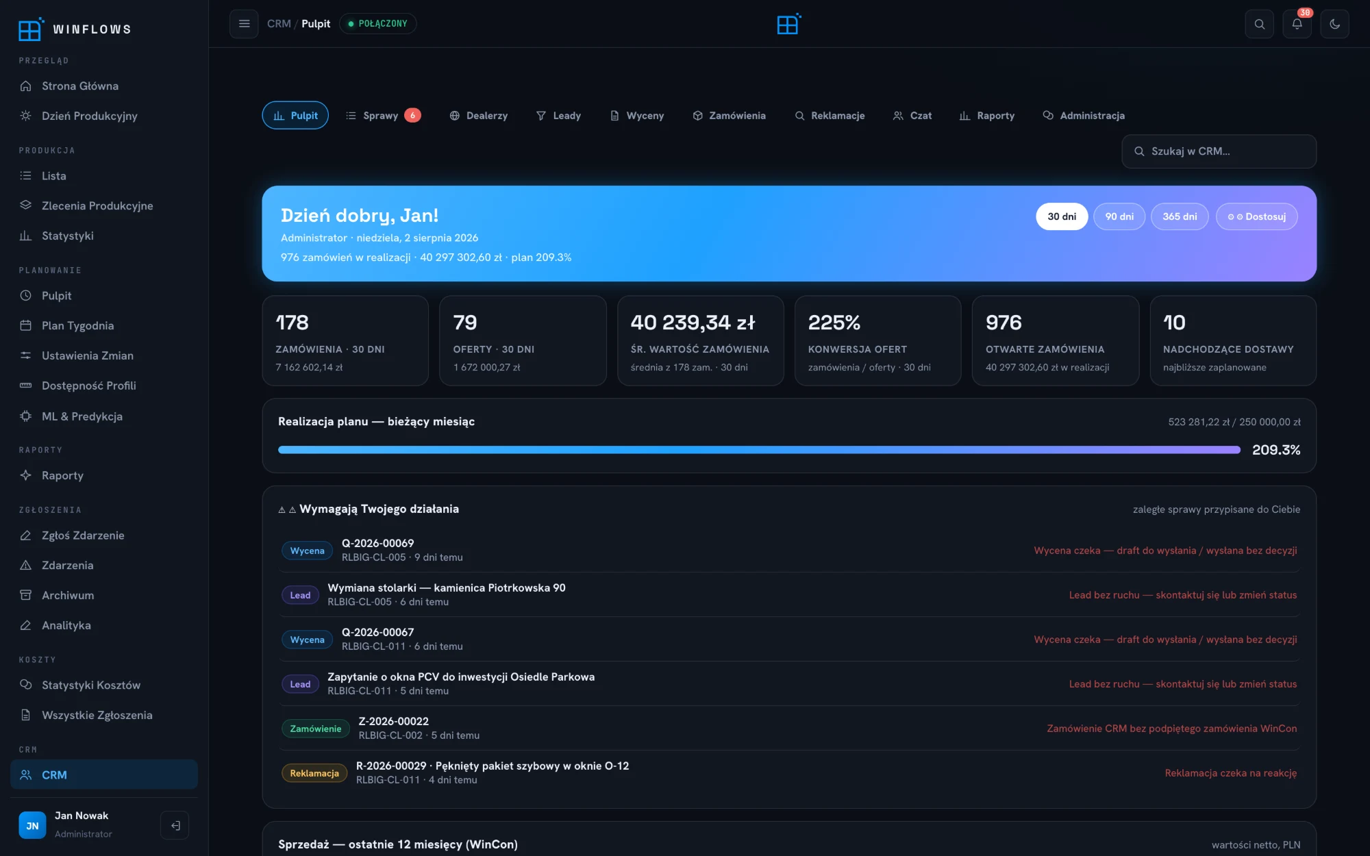Open Analityka in sidebar

(x=104, y=625)
